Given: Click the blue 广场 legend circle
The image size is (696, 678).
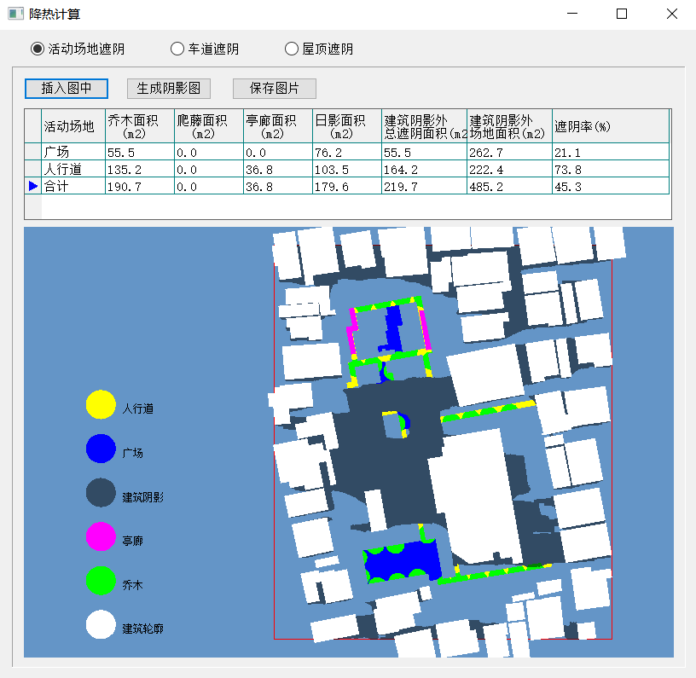Looking at the screenshot, I should tap(101, 449).
